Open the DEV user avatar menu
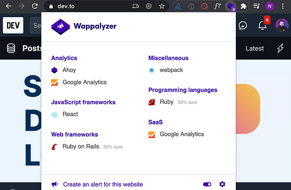Screen dimensions: 291x190 pyautogui.click(x=282, y=25)
